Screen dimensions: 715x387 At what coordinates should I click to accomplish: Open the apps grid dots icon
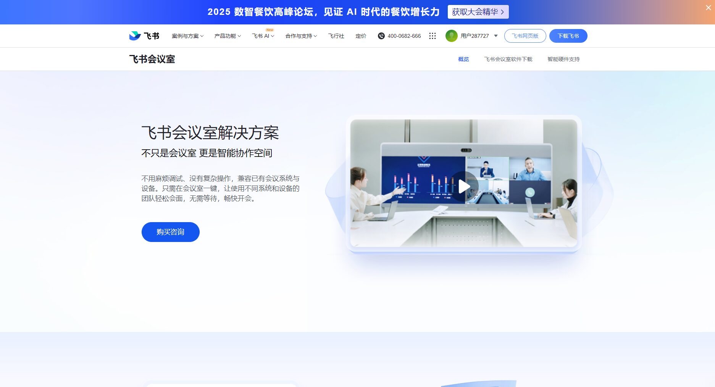(432, 36)
